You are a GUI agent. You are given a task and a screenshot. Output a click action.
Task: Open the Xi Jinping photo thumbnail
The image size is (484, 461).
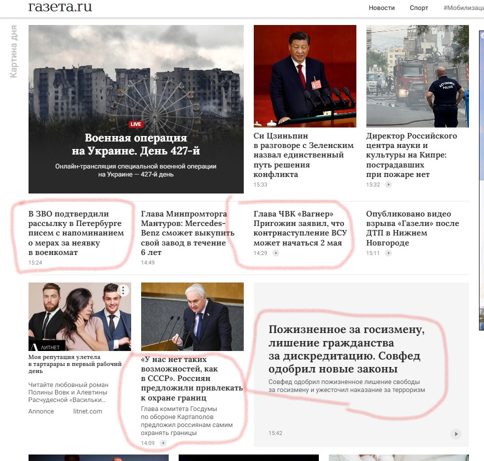tap(305, 76)
